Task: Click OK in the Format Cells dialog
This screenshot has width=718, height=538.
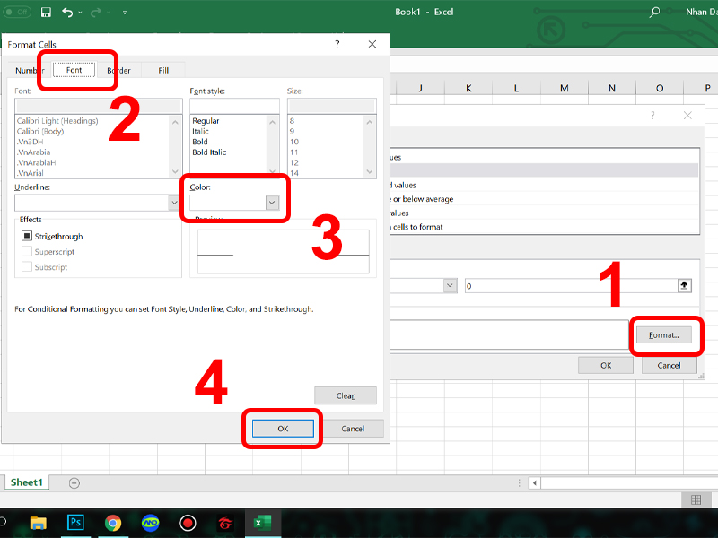Action: click(x=282, y=429)
